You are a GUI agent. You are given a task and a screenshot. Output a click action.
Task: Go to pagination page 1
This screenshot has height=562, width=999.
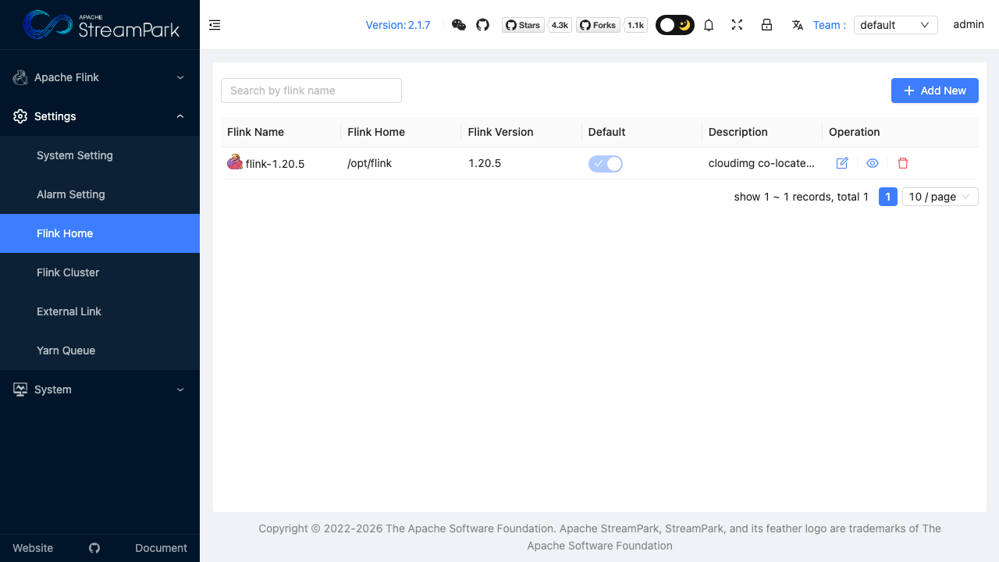tap(888, 197)
